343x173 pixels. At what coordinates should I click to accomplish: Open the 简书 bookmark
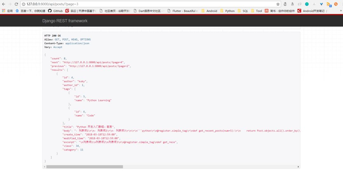pos(279,11)
